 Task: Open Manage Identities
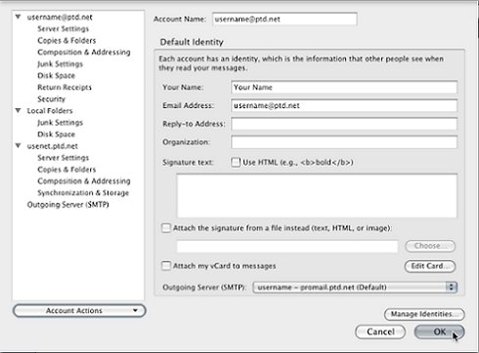[x=424, y=314]
